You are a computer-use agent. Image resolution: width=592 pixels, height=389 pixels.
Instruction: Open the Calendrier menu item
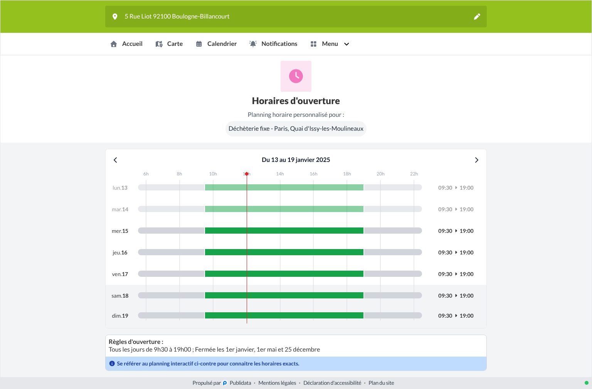click(216, 44)
